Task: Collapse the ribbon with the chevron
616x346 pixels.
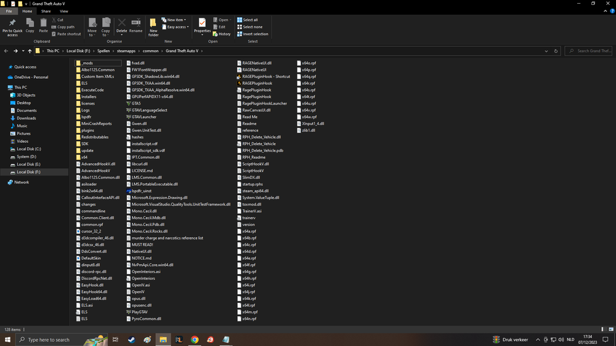Action: click(605, 11)
